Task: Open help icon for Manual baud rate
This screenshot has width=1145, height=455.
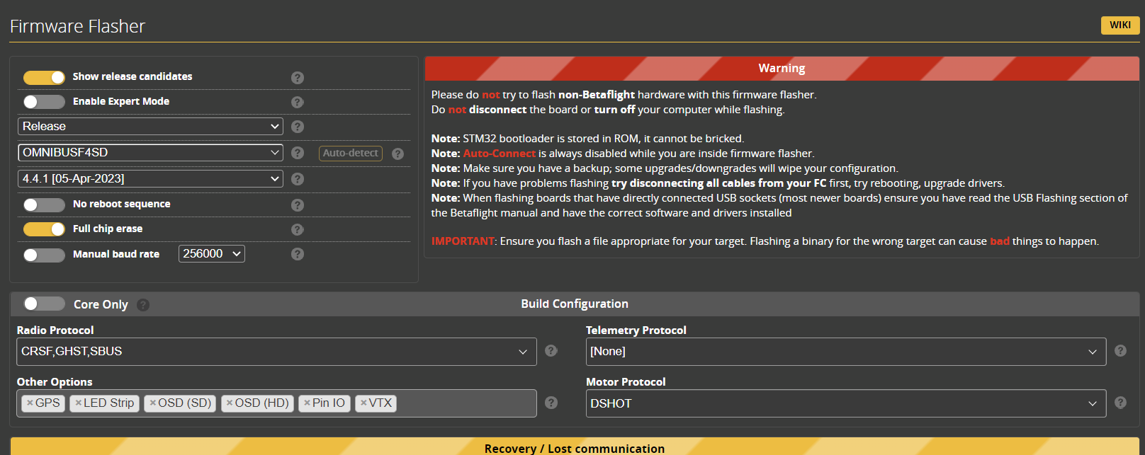Action: pyautogui.click(x=298, y=254)
